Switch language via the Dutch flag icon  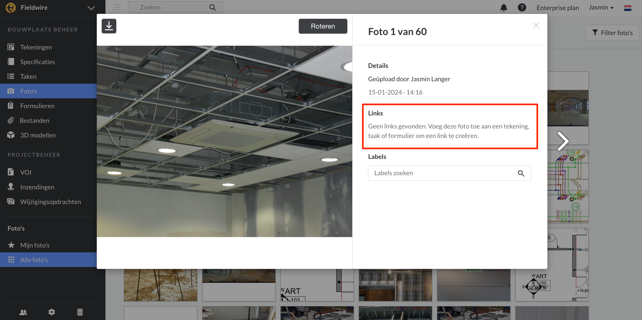628,8
